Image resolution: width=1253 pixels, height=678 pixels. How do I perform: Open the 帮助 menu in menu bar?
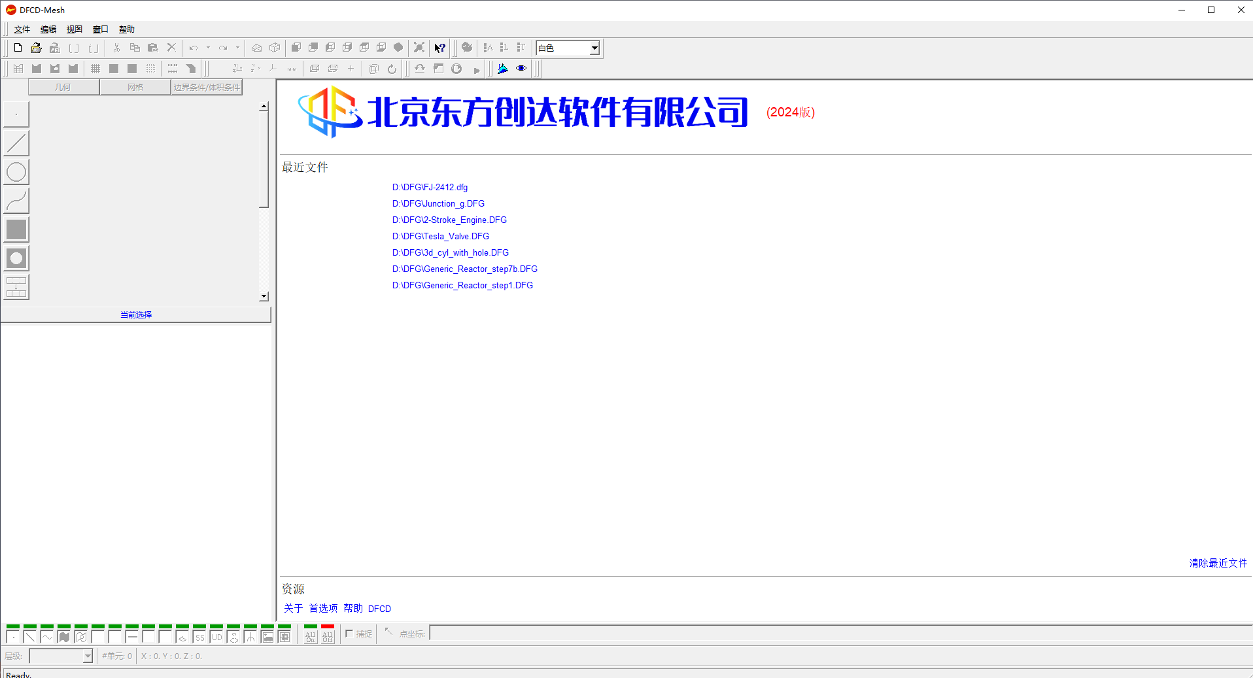[x=127, y=29]
